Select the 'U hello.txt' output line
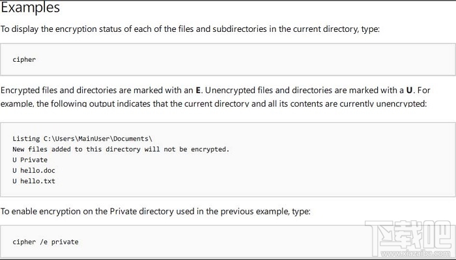Viewport: 456px width, 260px height. coord(34,181)
